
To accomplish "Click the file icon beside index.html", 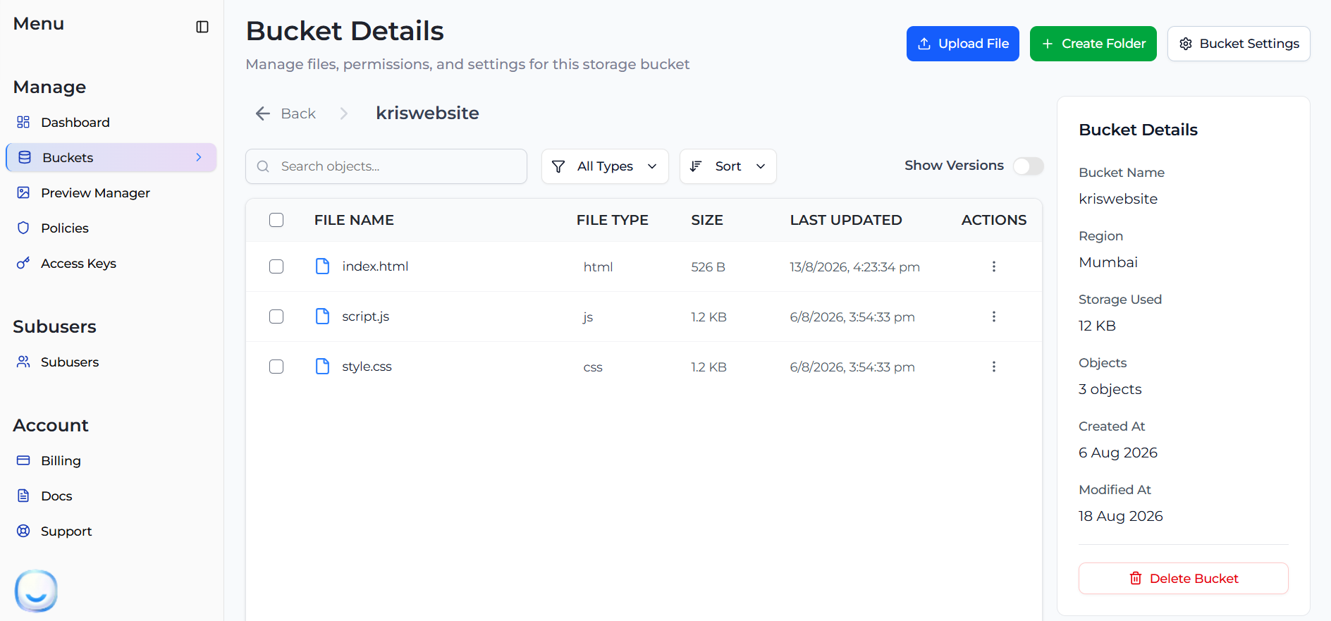I will 323,266.
